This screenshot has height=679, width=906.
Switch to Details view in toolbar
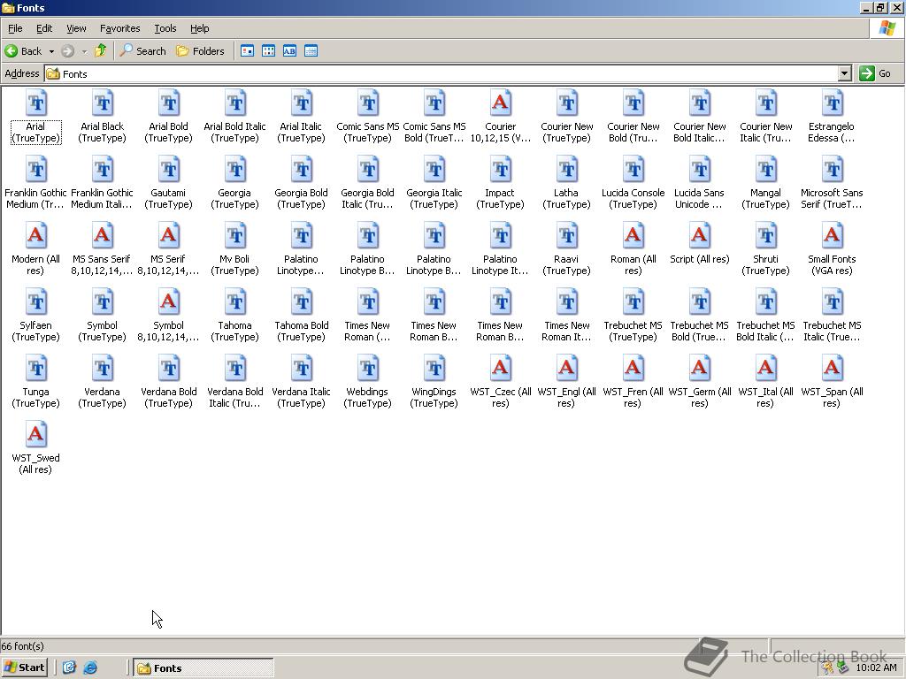(x=311, y=50)
